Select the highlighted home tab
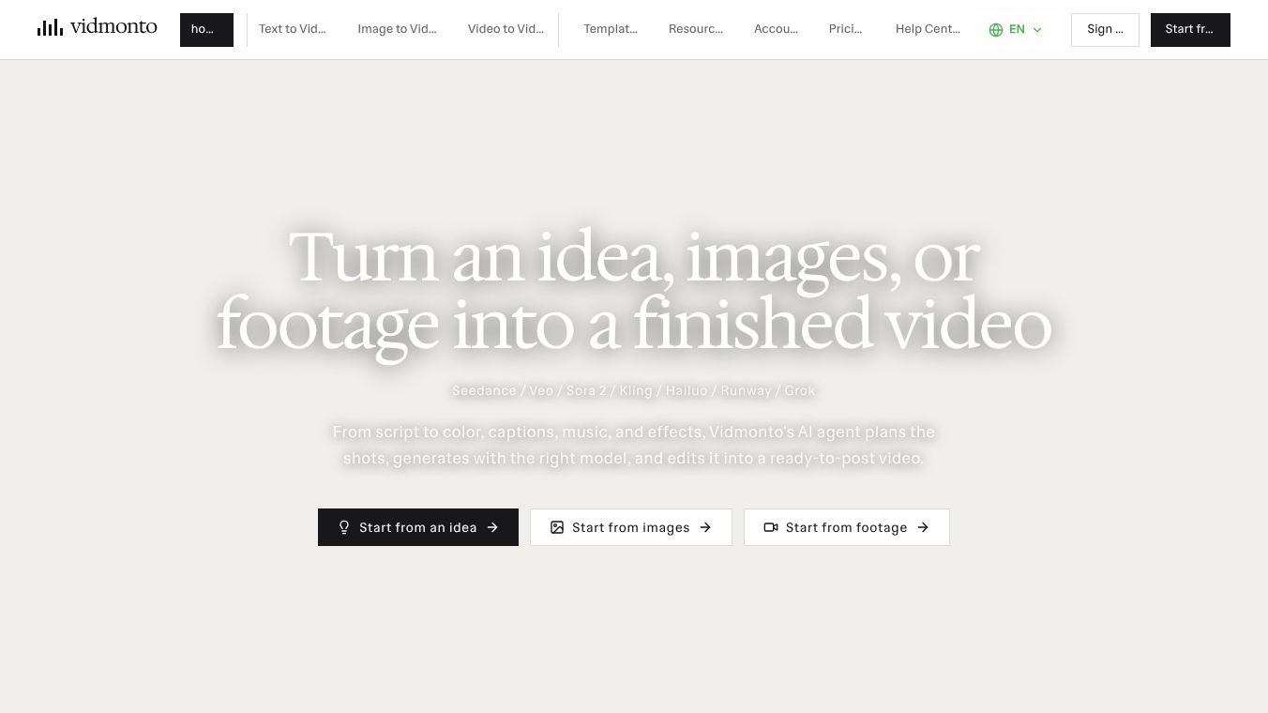This screenshot has height=713, width=1268. coord(206,30)
